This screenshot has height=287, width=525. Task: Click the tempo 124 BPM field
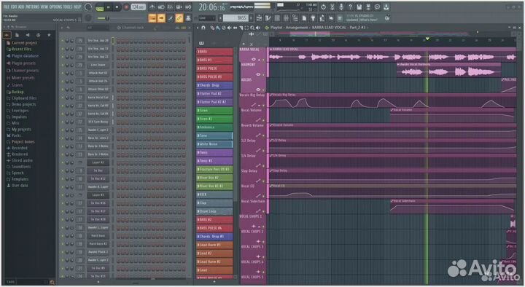139,7
